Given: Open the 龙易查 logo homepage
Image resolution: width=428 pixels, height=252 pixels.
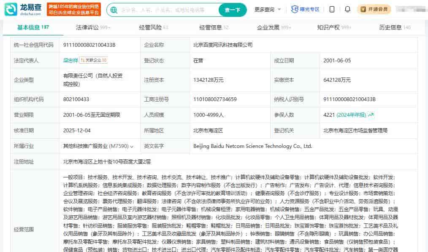Looking at the screenshot, I should click(x=23, y=10).
